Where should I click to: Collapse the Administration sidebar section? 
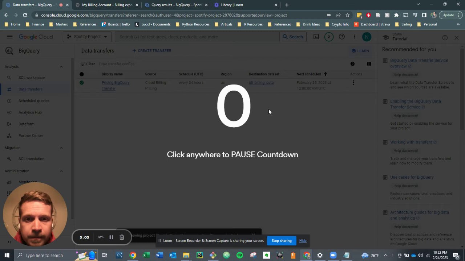(61, 171)
